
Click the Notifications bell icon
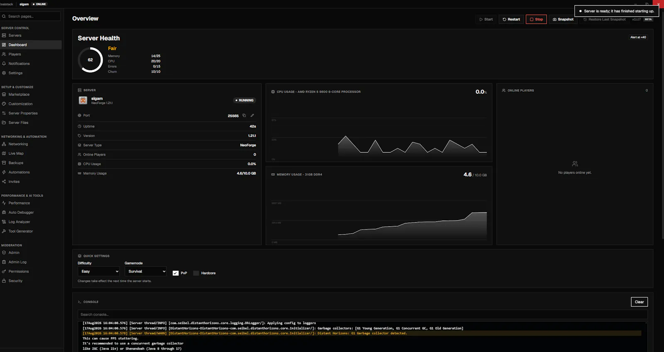pyautogui.click(x=4, y=64)
